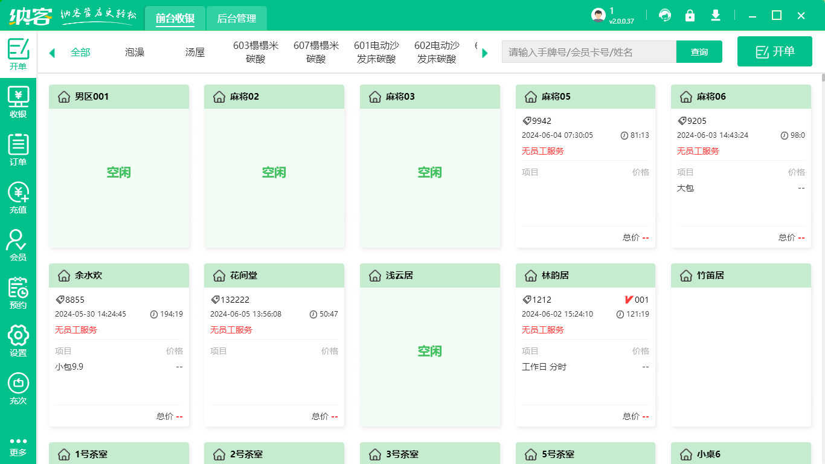Image resolution: width=825 pixels, height=464 pixels.
Task: Select the 泡澡 category tab
Action: coord(134,52)
